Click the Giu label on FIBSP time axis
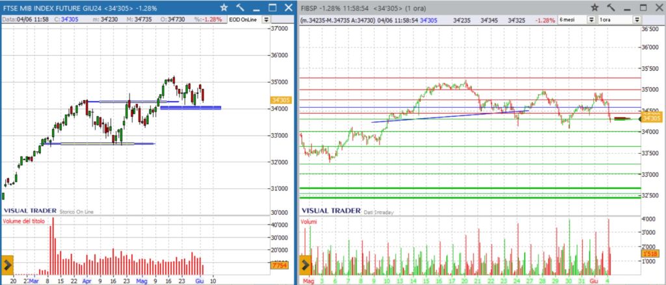This screenshot has height=285, width=666. pyautogui.click(x=594, y=280)
